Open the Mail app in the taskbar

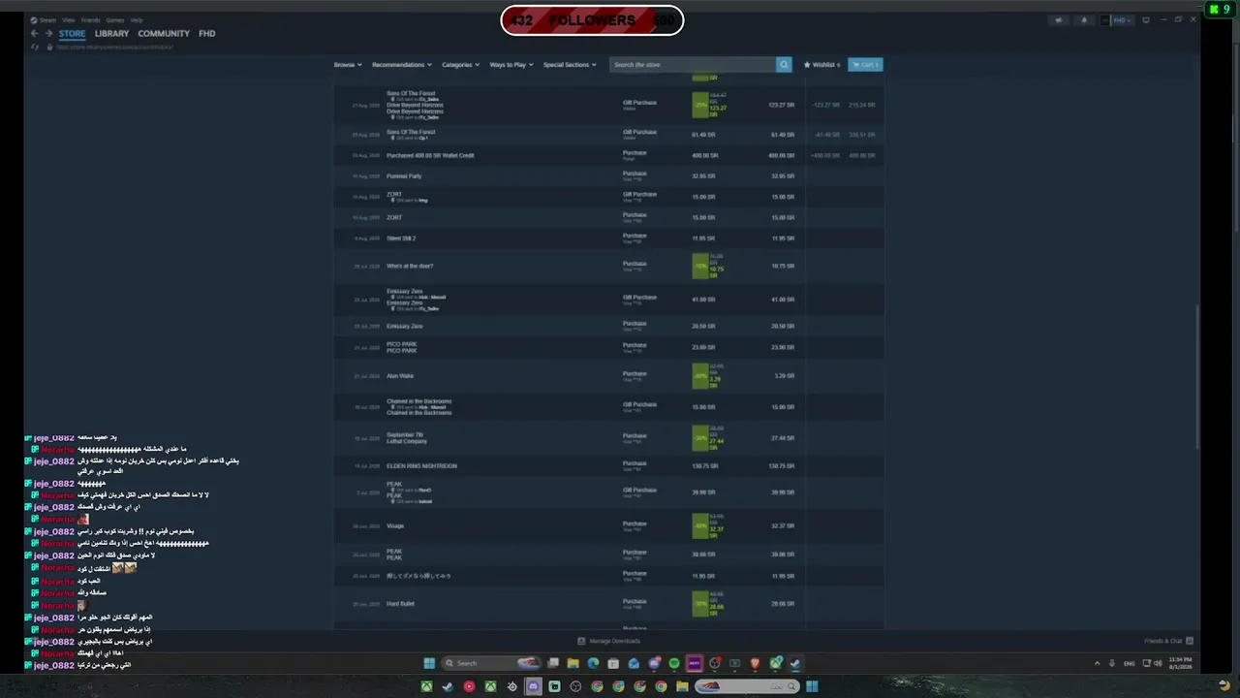coord(634,663)
